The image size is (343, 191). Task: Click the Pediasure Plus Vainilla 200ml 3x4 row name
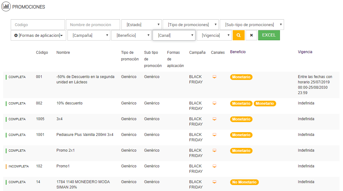click(x=85, y=135)
